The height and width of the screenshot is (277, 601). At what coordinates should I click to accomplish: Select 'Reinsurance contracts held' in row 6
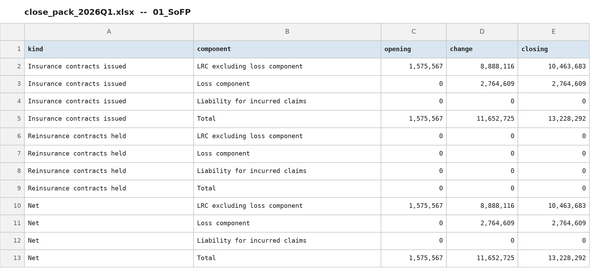point(109,136)
